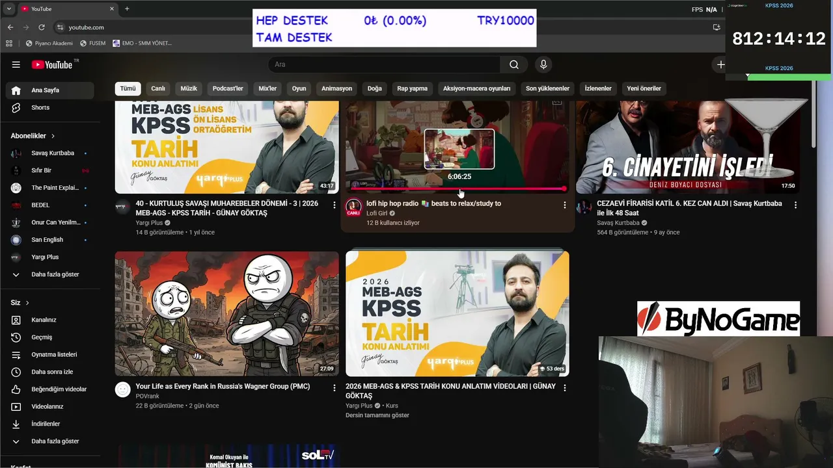Click the install app icon in address bar
The height and width of the screenshot is (468, 833).
(717, 27)
